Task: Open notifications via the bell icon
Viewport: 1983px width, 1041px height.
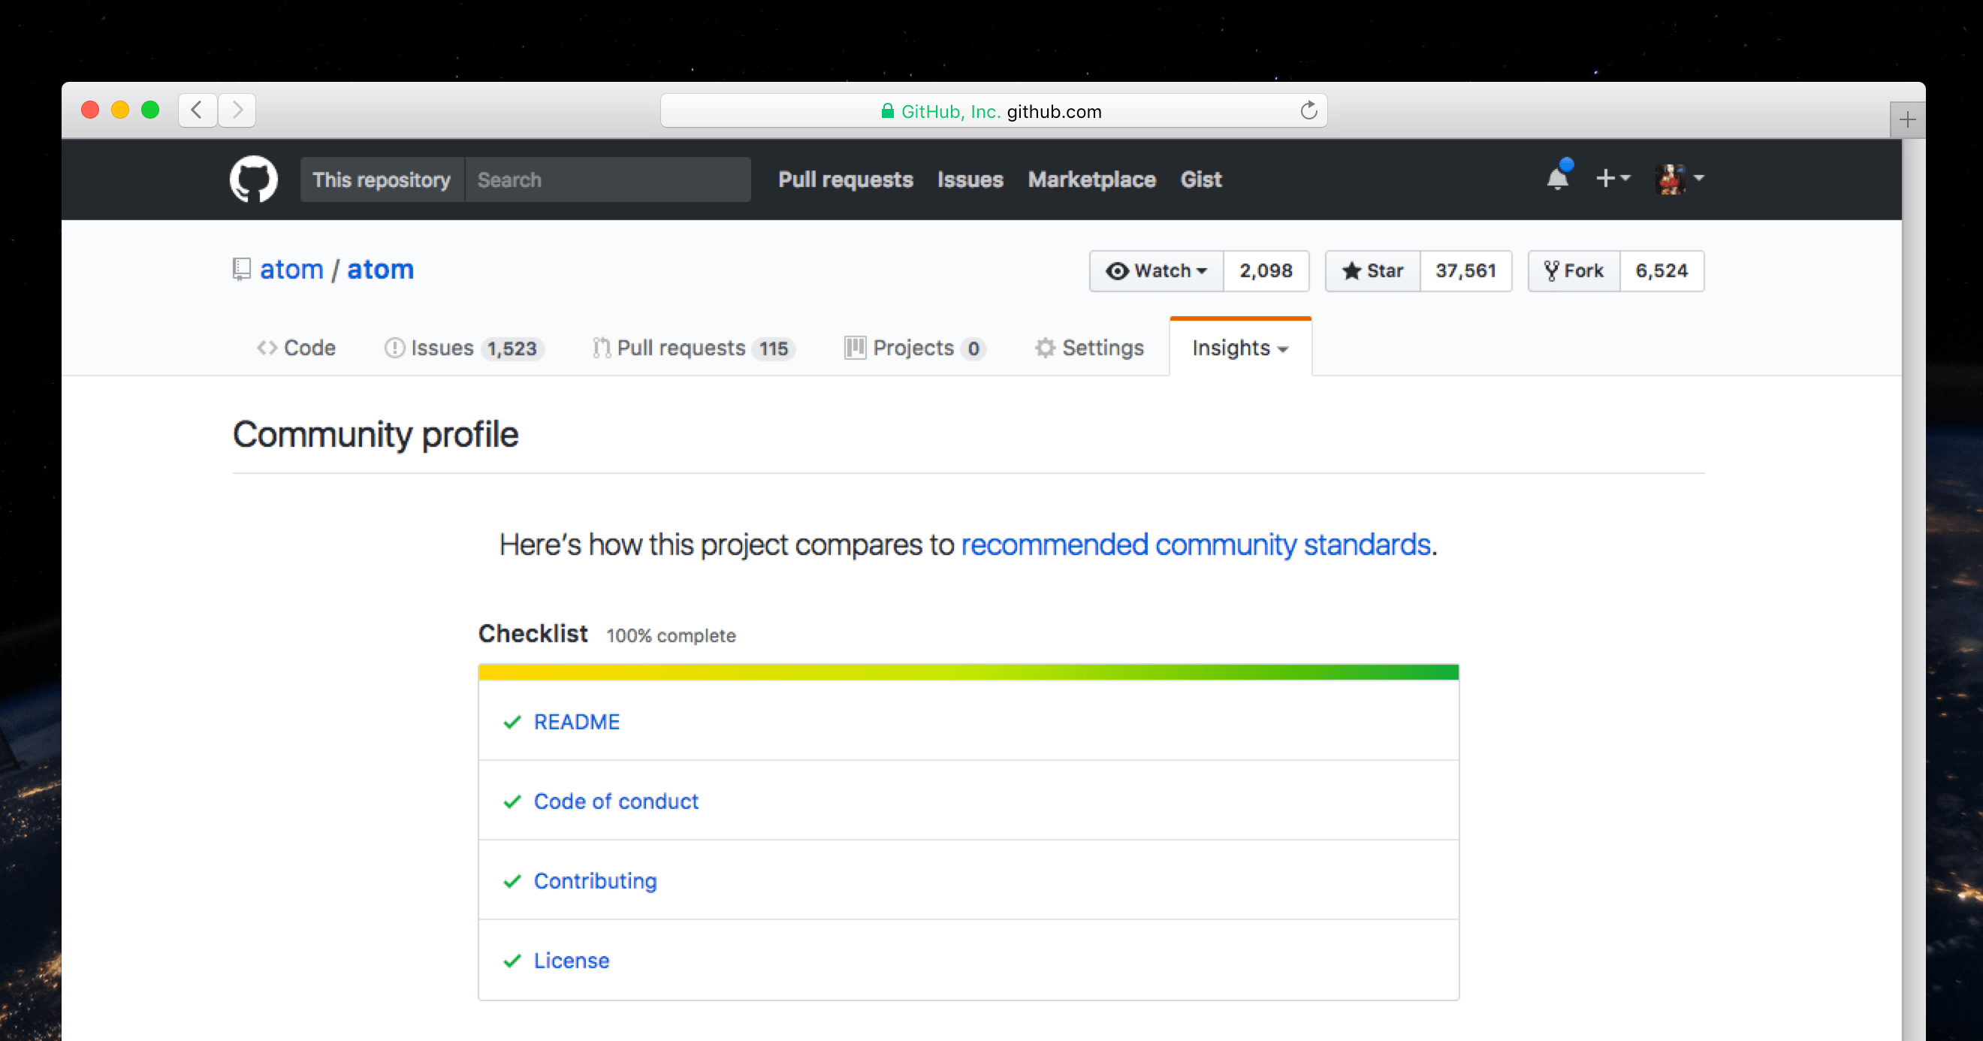Action: [1557, 179]
